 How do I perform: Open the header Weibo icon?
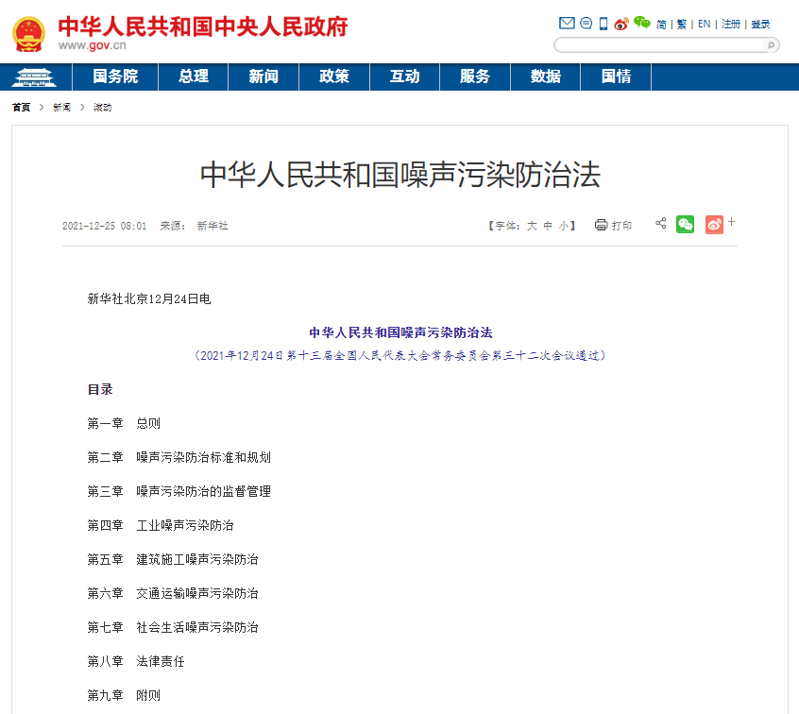pyautogui.click(x=621, y=24)
